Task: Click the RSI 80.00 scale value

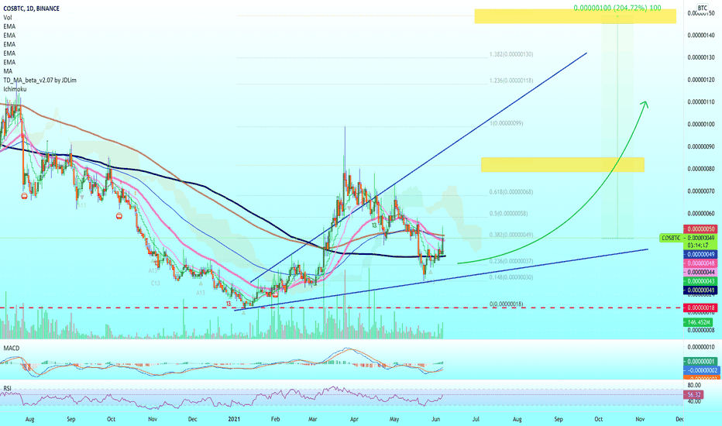Action: 694,385
